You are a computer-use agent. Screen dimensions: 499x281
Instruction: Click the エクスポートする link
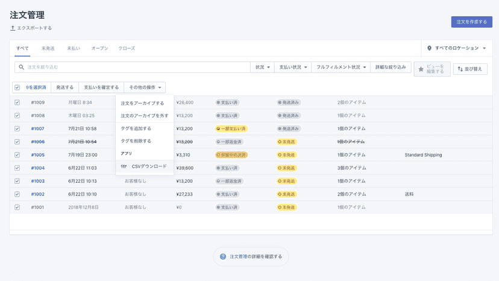(31, 28)
